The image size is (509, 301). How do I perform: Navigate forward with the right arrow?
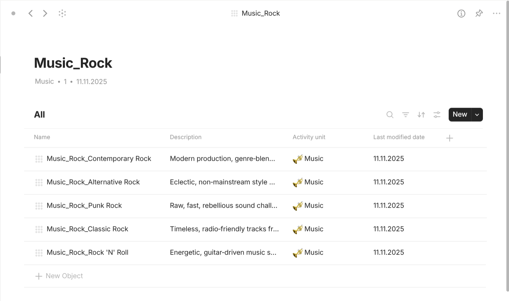[45, 13]
